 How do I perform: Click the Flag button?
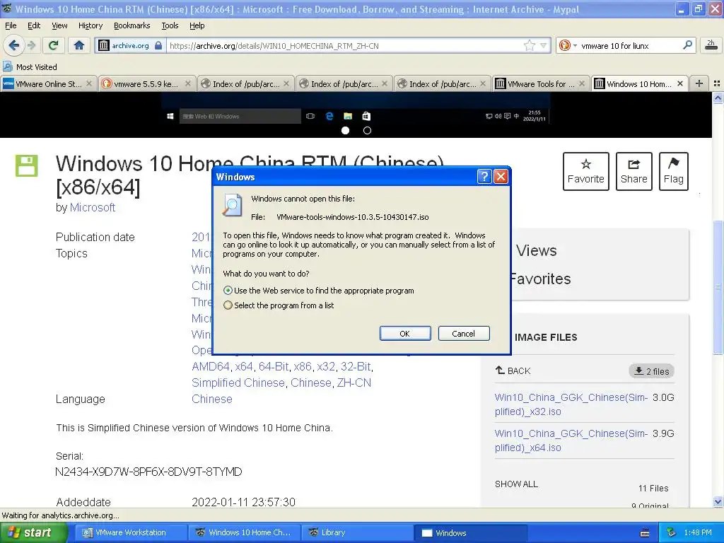[674, 171]
